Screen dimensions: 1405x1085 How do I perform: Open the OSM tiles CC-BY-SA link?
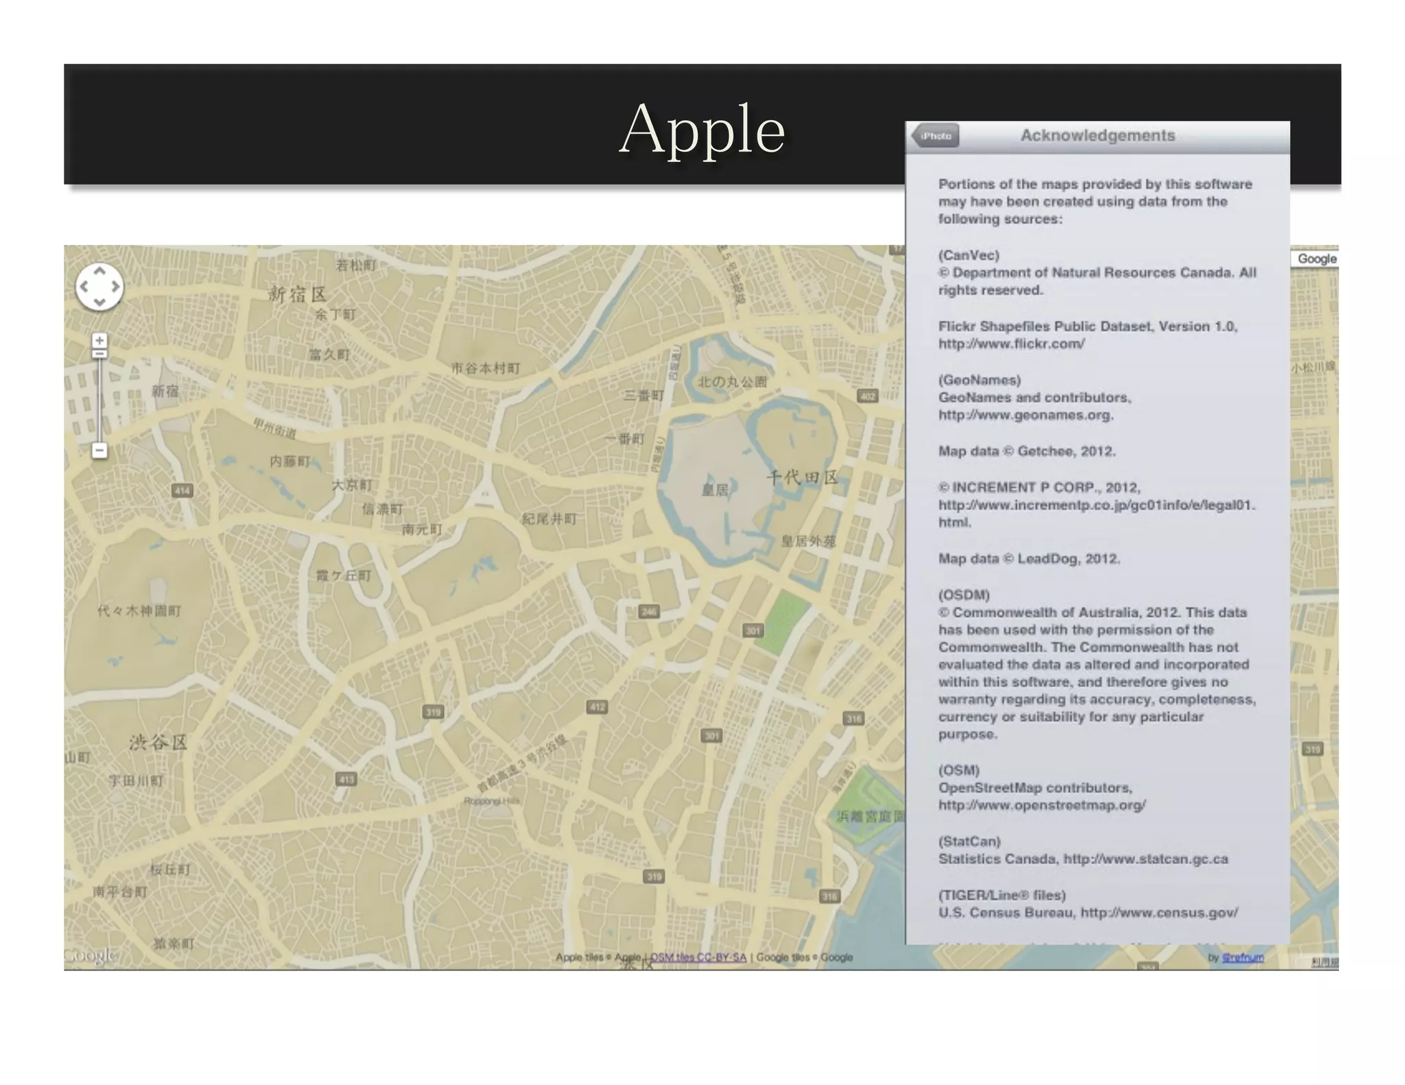698,957
